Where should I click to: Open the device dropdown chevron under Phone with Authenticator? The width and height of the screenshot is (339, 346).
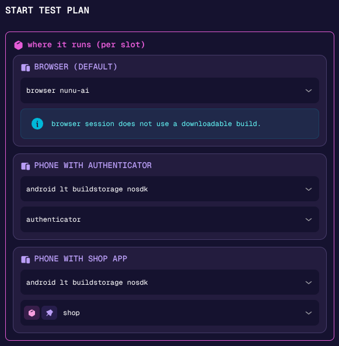(x=309, y=189)
